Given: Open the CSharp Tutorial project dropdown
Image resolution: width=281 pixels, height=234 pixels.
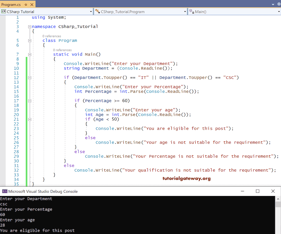Looking at the screenshot, I should [x=91, y=12].
